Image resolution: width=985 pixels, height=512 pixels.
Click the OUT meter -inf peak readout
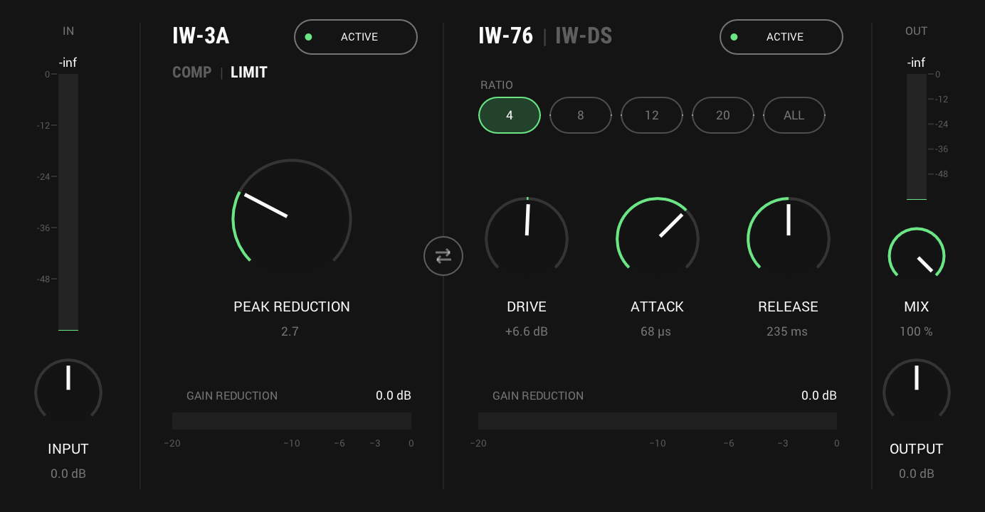tap(917, 63)
